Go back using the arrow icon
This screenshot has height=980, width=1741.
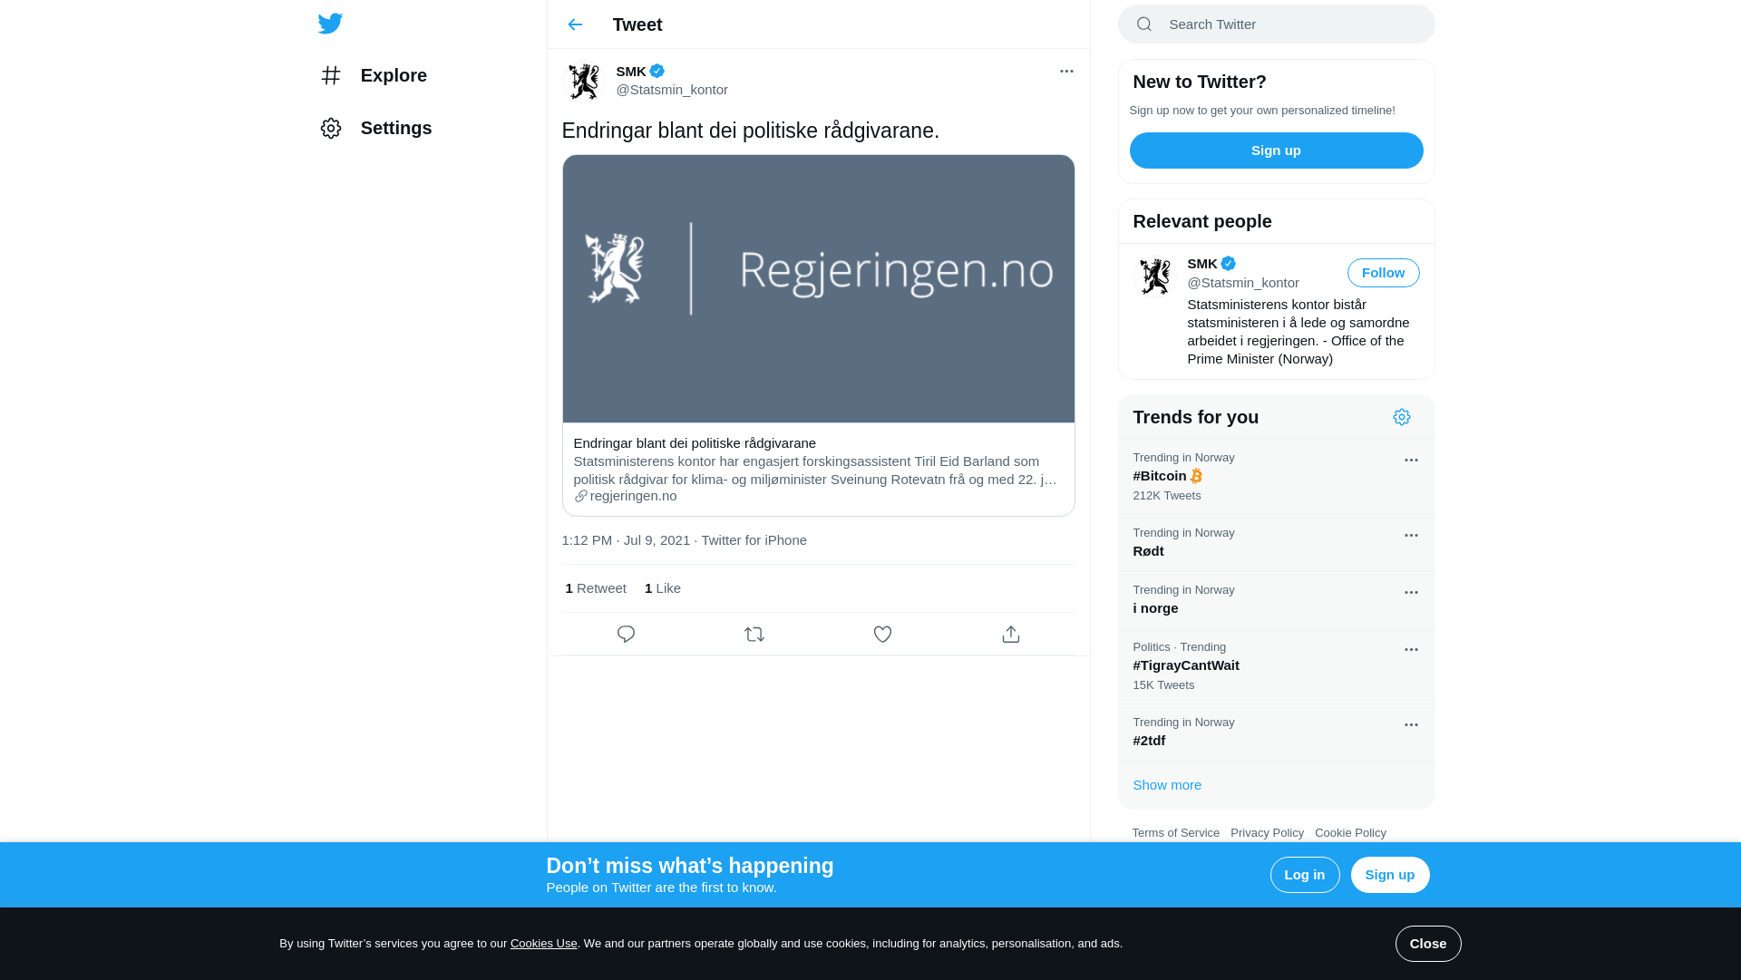[575, 24]
